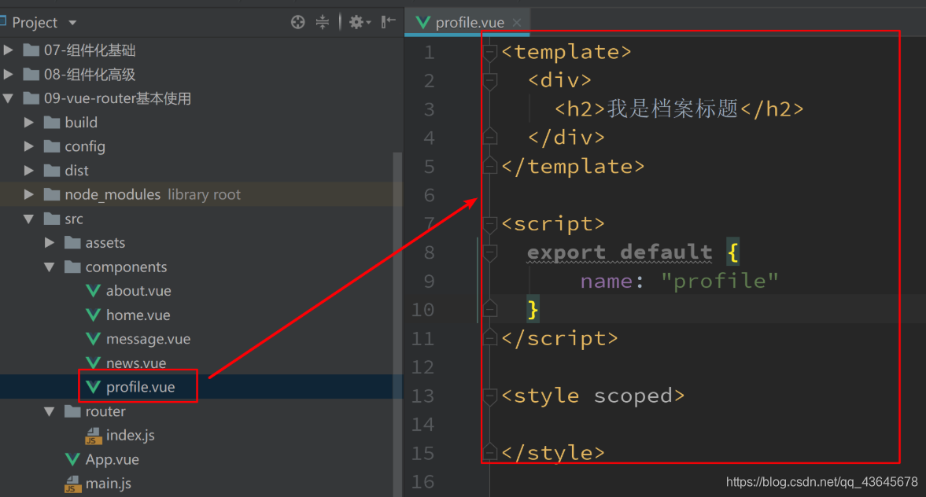This screenshot has height=497, width=926.
Task: Fold the script block at line 7
Action: pyautogui.click(x=489, y=224)
